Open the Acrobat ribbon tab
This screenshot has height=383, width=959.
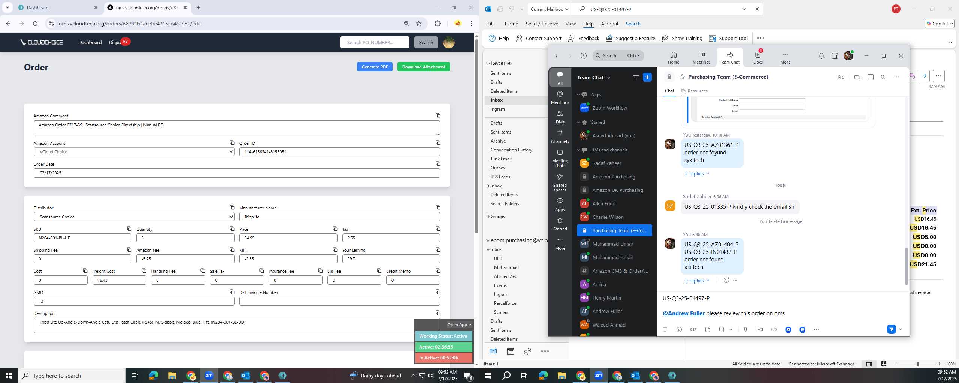point(609,24)
